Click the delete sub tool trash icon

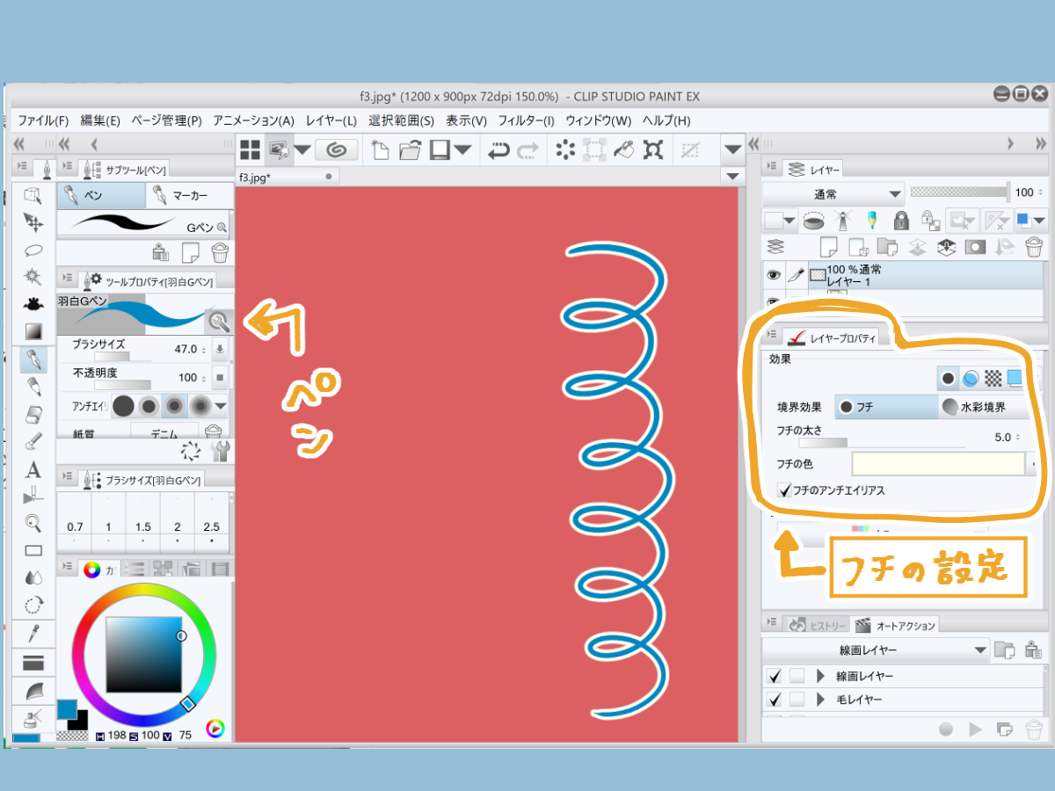tap(220, 253)
